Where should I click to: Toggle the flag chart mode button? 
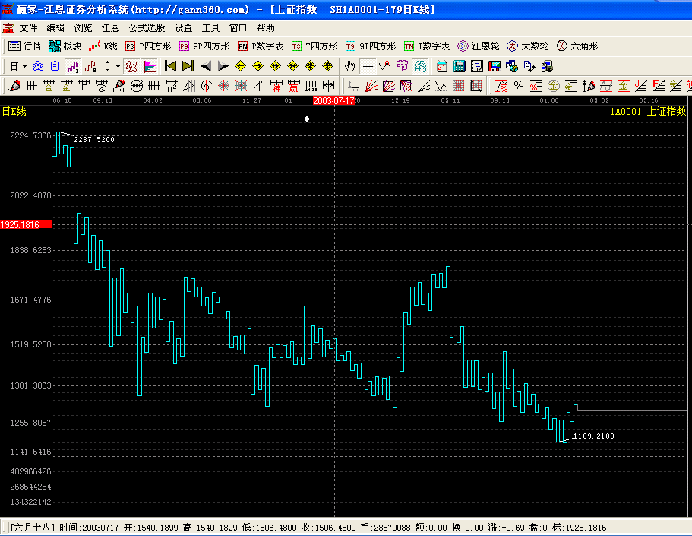pyautogui.click(x=150, y=66)
